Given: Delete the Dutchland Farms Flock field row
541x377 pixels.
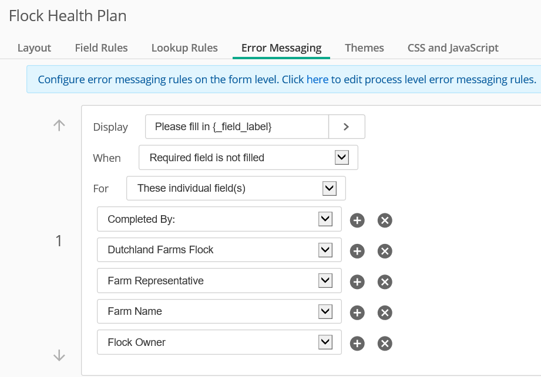Looking at the screenshot, I should point(384,251).
